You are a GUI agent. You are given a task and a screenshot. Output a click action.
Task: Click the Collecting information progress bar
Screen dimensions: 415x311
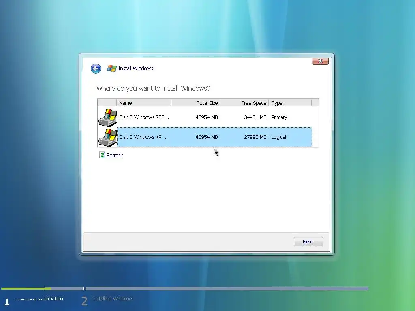click(x=42, y=288)
